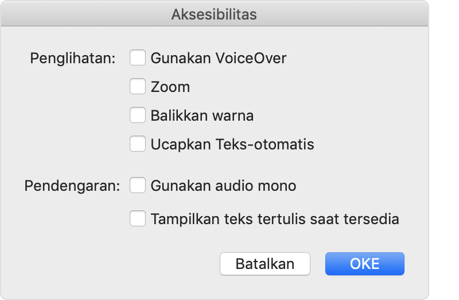Click the 'Zoom' text label
The width and height of the screenshot is (459, 300).
coord(170,87)
